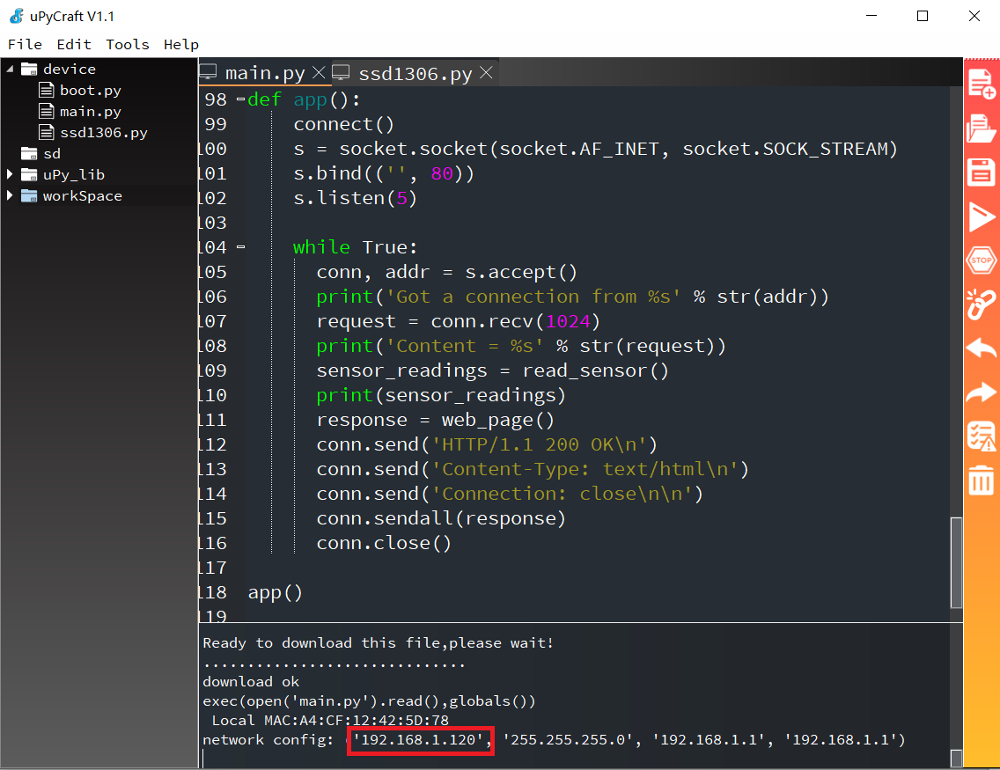Save the script with the Save icon

(x=981, y=172)
